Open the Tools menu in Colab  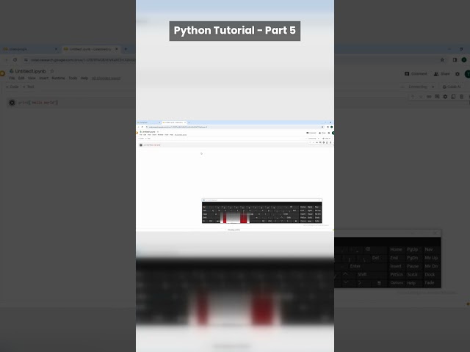pos(73,78)
